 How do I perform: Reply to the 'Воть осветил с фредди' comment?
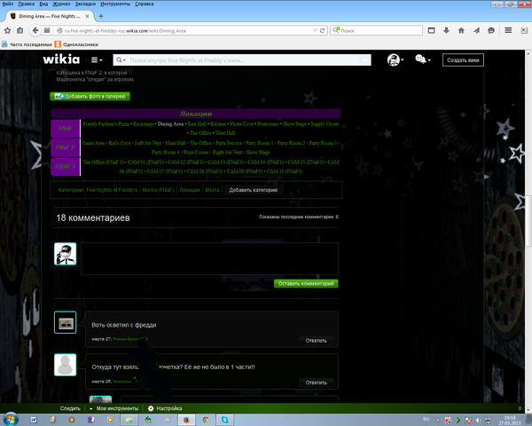(x=317, y=341)
